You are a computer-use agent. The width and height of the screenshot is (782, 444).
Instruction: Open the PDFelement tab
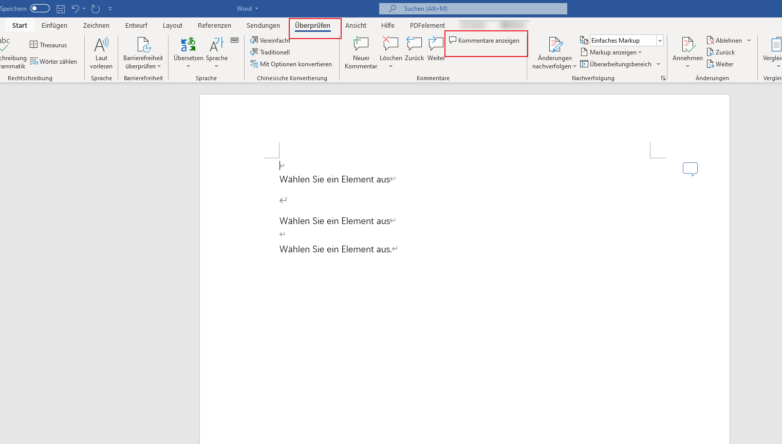point(427,25)
